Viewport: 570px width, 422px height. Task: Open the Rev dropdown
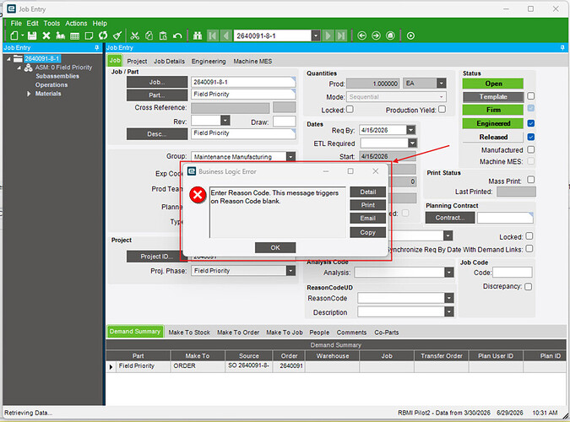pyautogui.click(x=225, y=121)
